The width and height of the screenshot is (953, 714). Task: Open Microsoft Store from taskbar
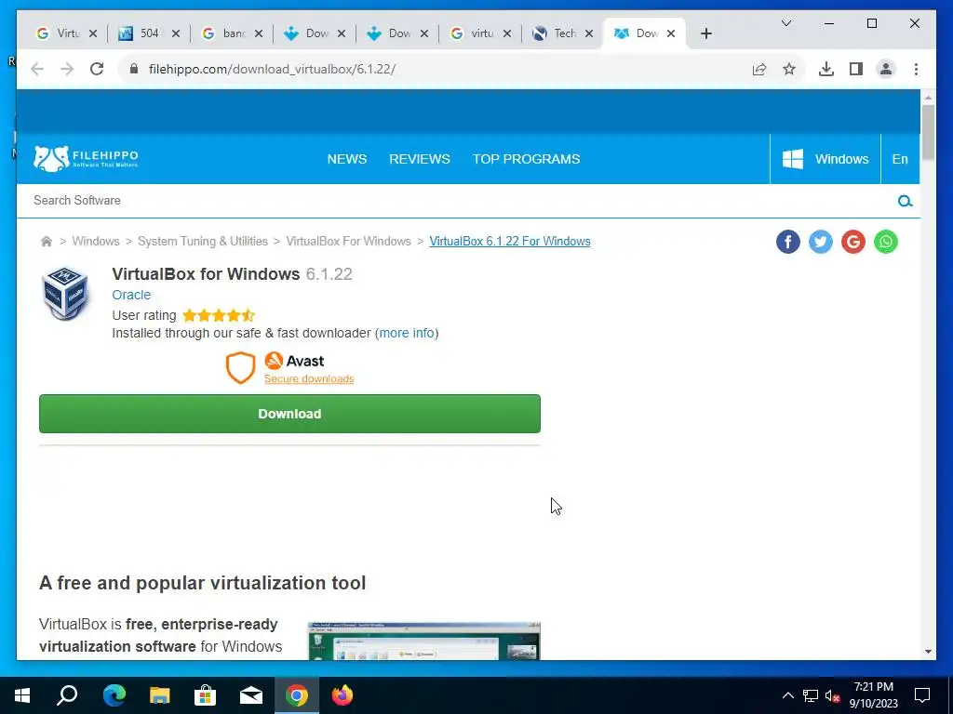tap(205, 695)
